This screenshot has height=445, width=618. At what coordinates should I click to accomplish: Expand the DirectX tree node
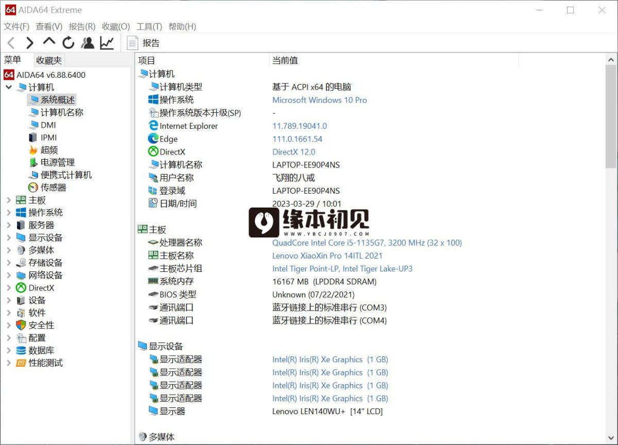8,288
